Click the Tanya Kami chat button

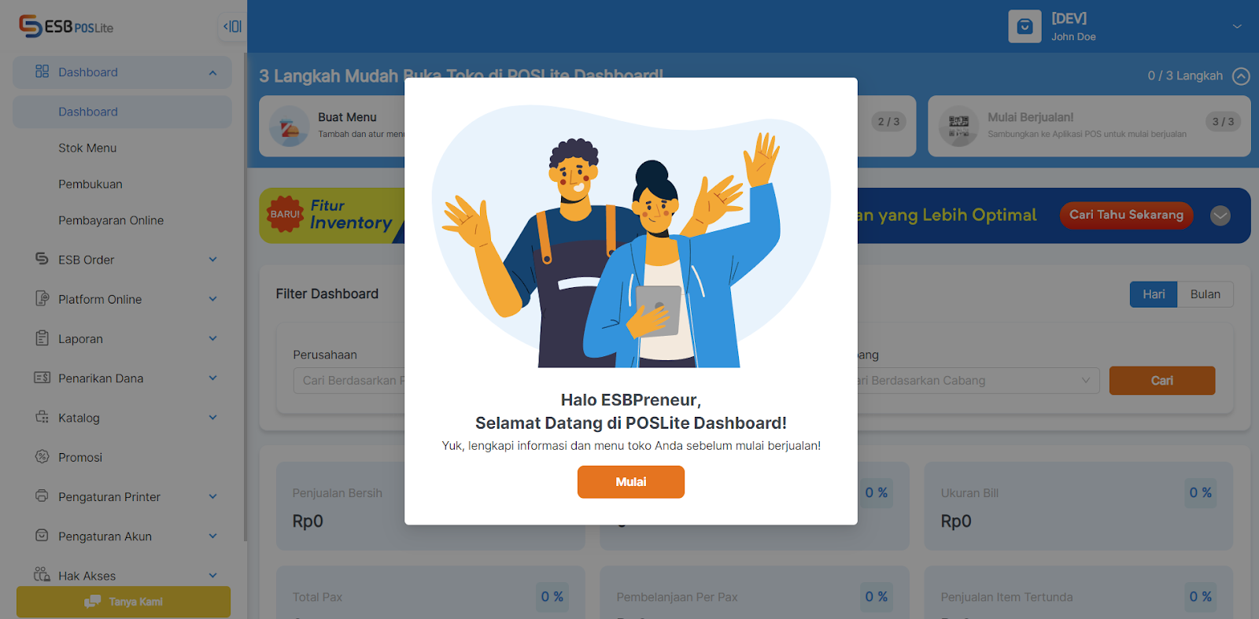pyautogui.click(x=124, y=602)
